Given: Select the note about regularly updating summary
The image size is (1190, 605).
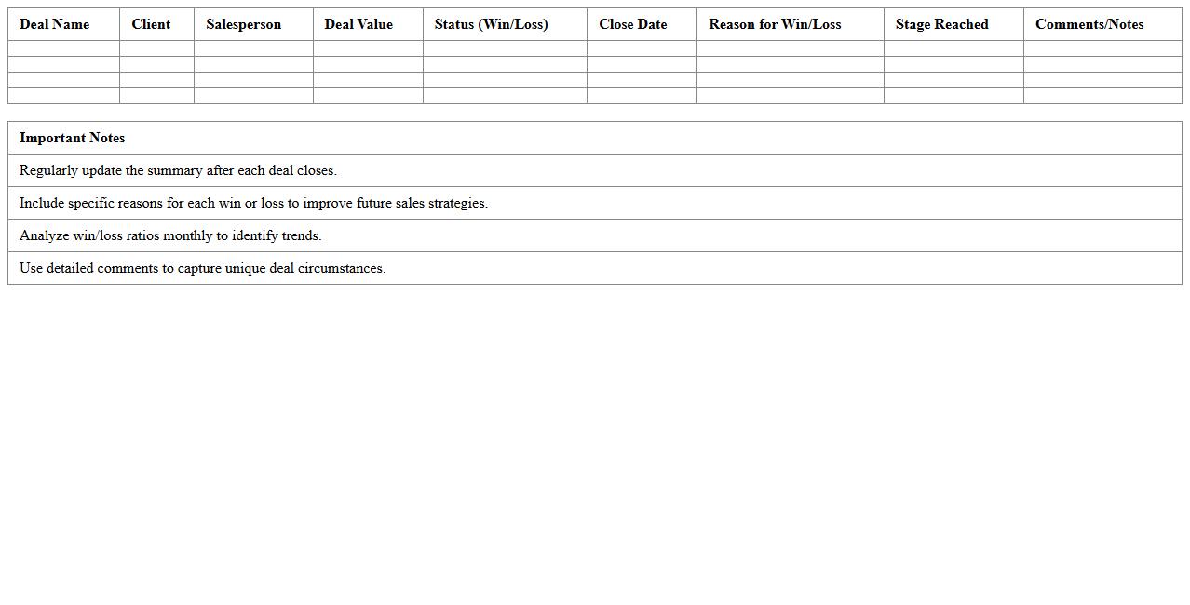Looking at the screenshot, I should [178, 170].
